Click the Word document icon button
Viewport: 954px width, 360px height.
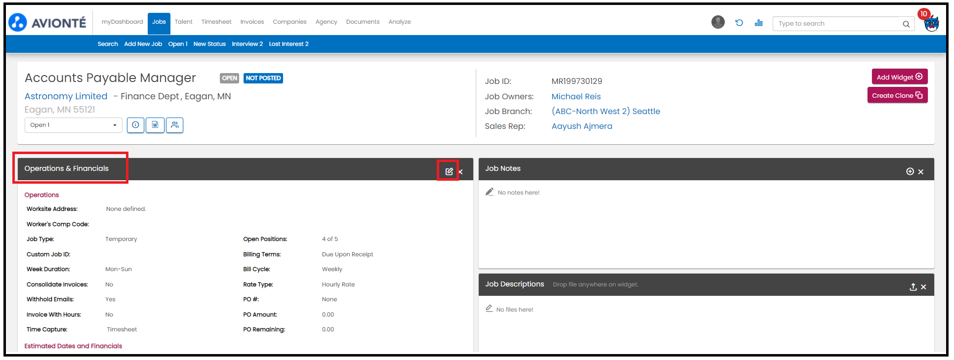tap(155, 125)
